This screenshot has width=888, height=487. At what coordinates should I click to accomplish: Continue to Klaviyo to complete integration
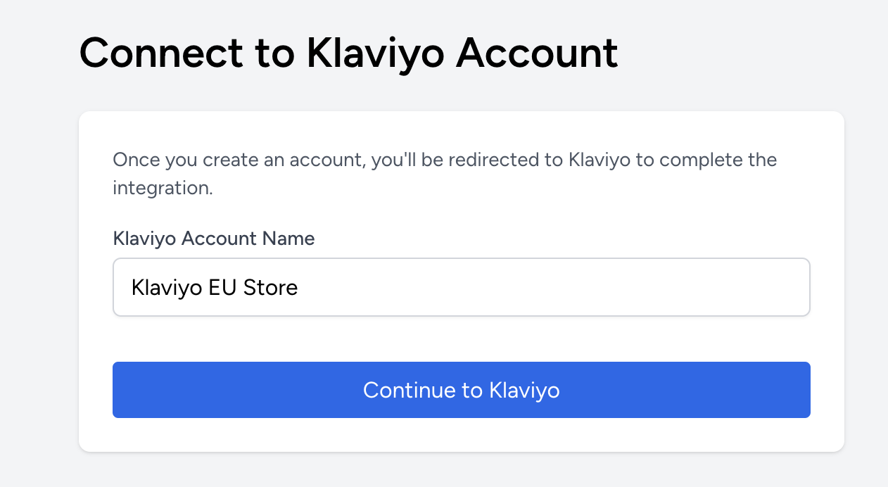pyautogui.click(x=461, y=390)
